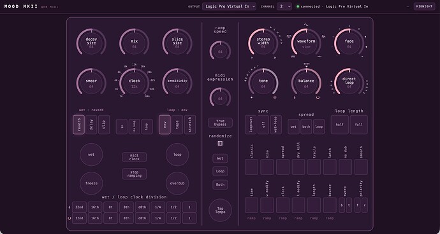Image resolution: width=440 pixels, height=234 pixels.
Task: Toggle the no dub dip switch
Action: click(345, 167)
